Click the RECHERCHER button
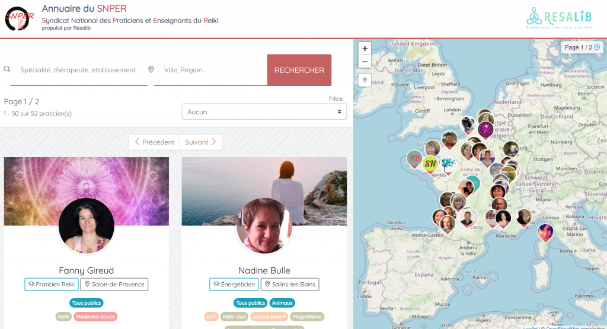This screenshot has width=607, height=329. [x=299, y=70]
